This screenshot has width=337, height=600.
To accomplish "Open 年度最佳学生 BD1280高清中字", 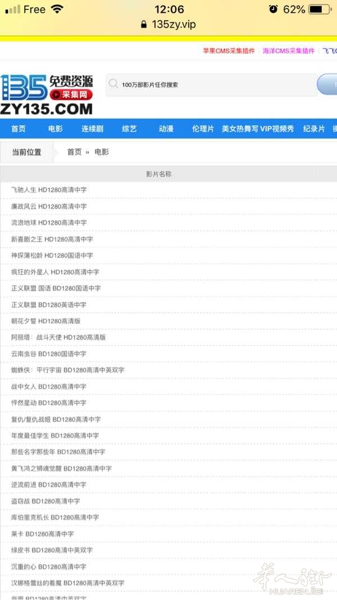I will (x=55, y=435).
